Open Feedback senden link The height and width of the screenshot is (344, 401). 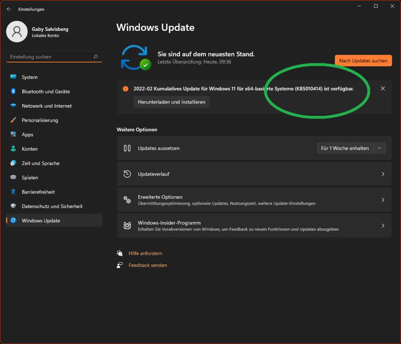point(147,265)
